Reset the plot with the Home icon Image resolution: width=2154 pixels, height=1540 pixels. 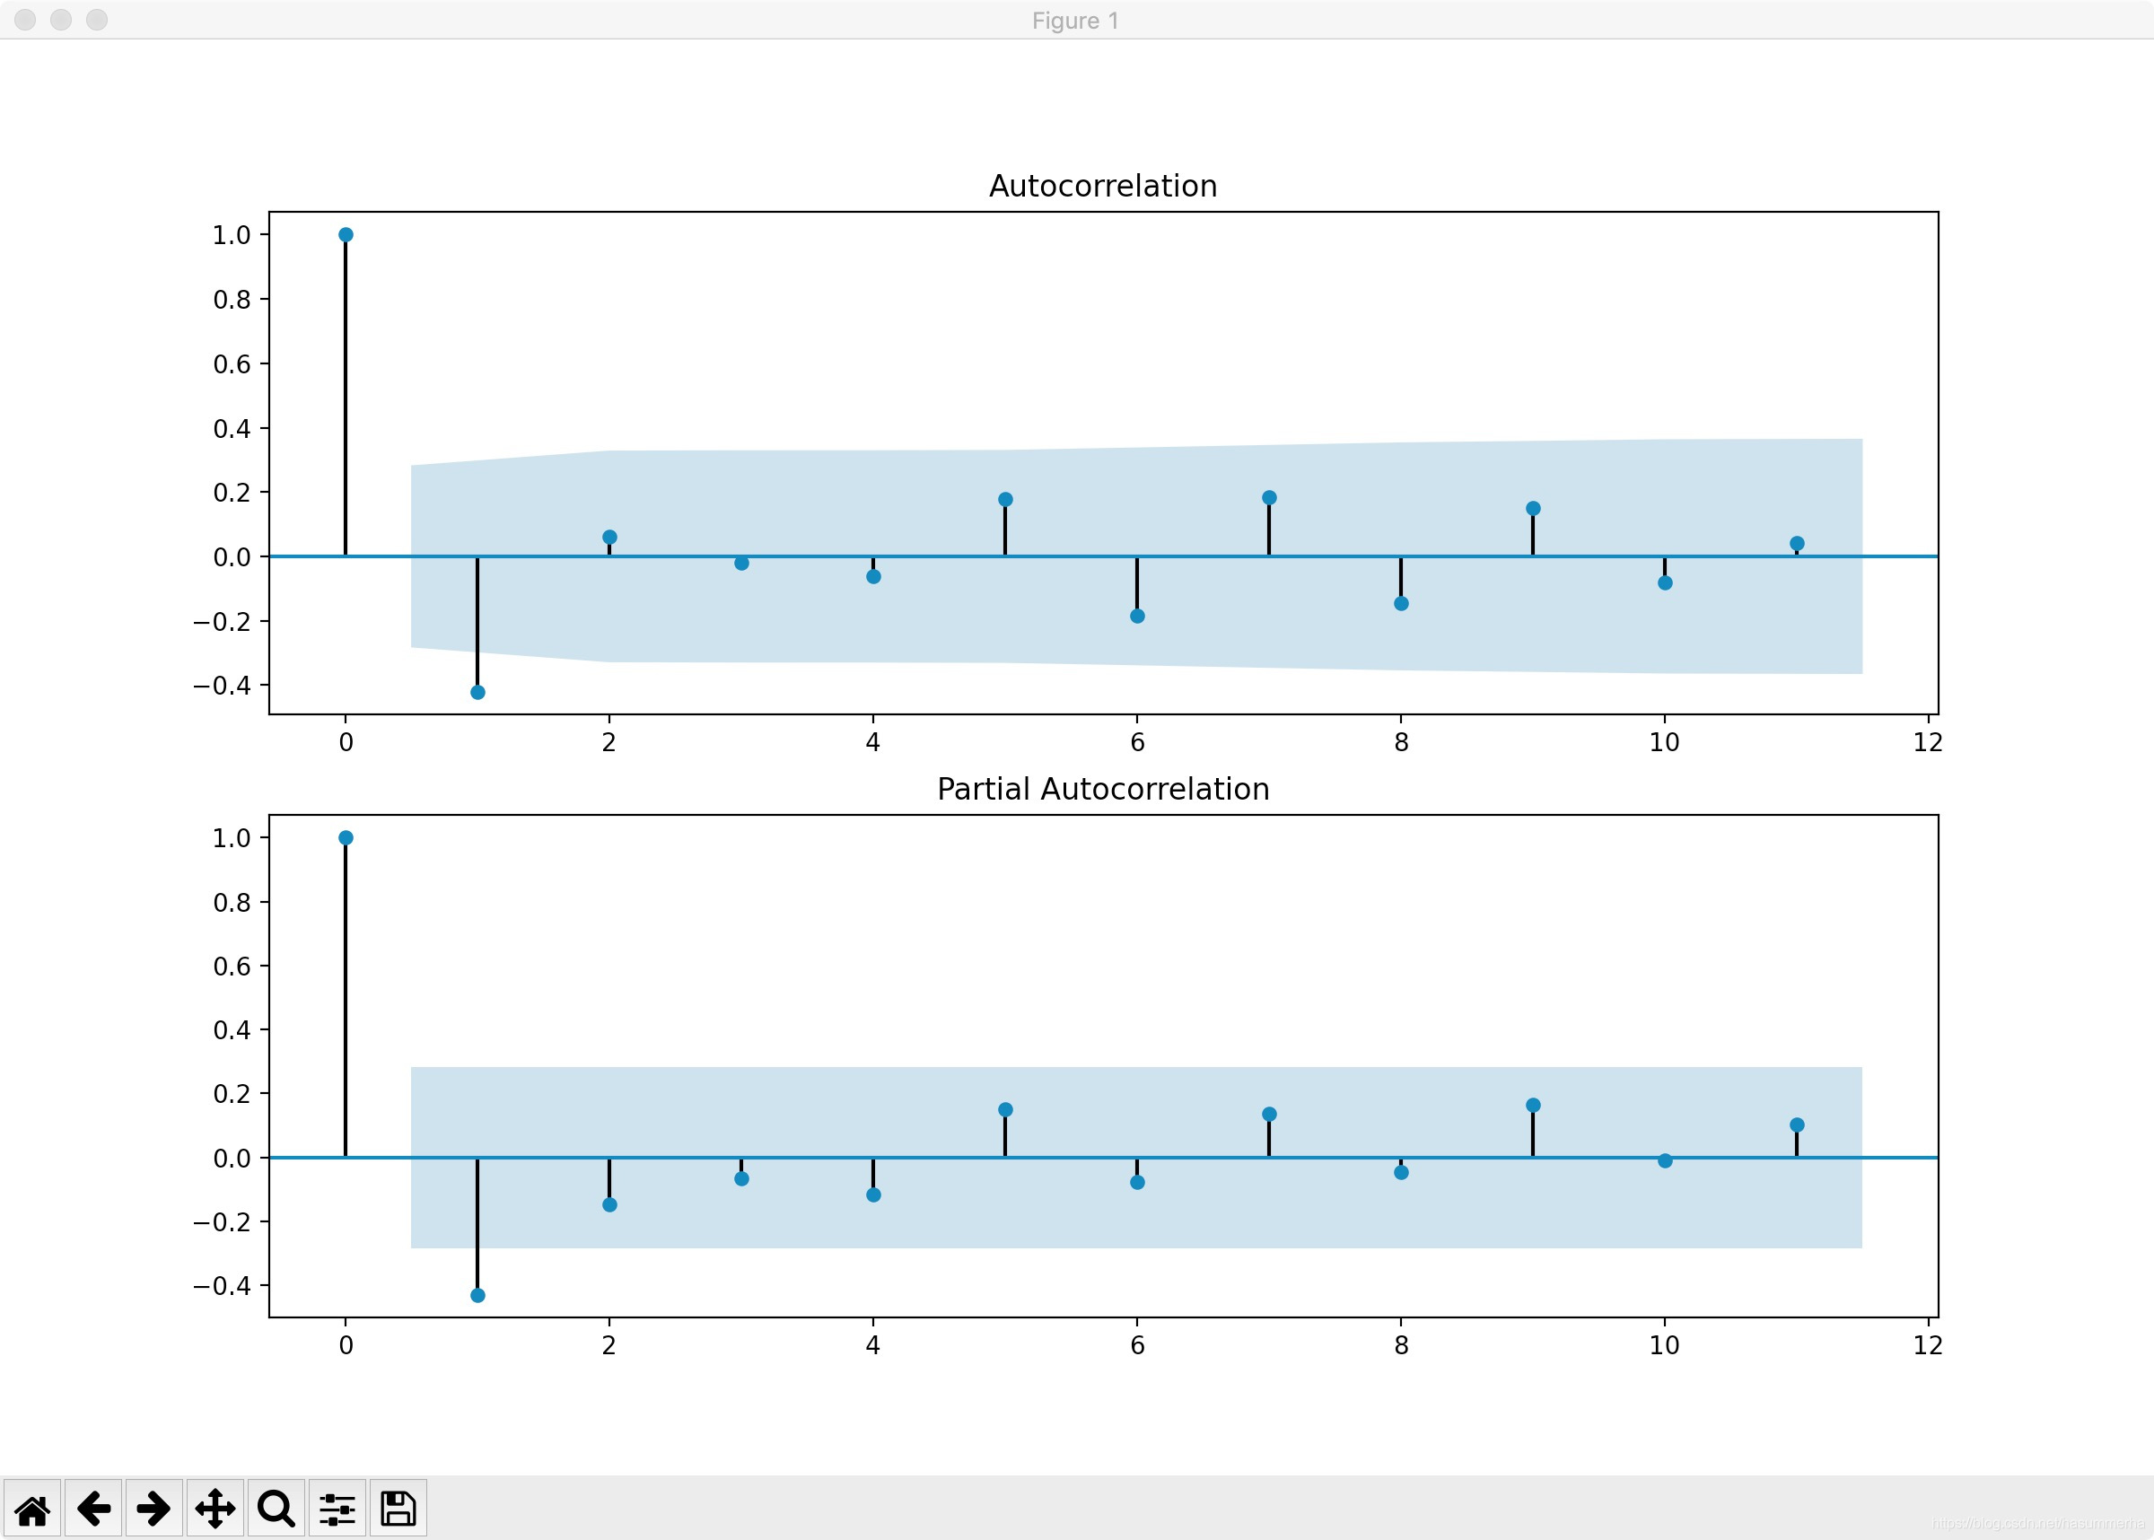click(x=32, y=1508)
